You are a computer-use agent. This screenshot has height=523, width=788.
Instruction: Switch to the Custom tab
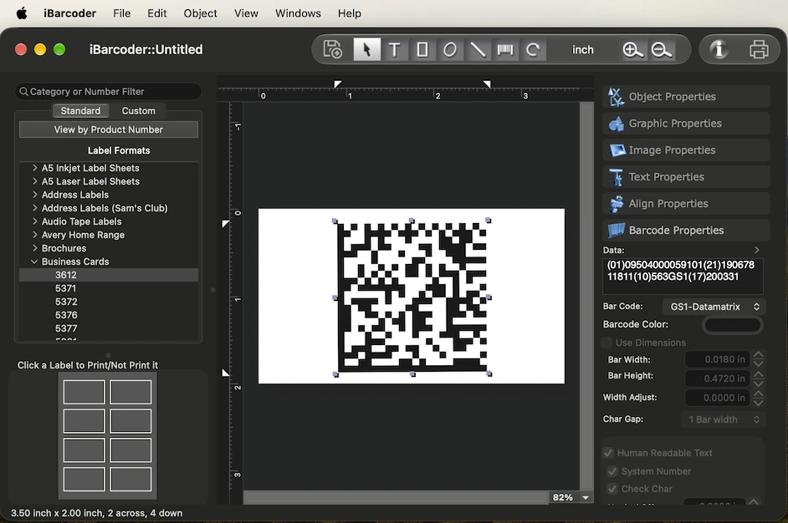click(x=138, y=110)
